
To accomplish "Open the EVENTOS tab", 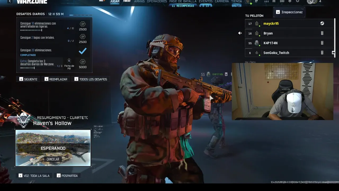I will click(206, 1).
